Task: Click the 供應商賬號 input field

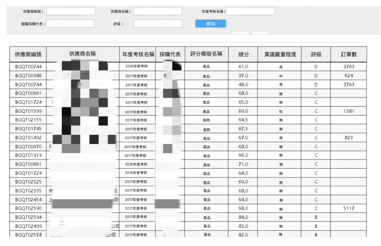Action: (70, 11)
